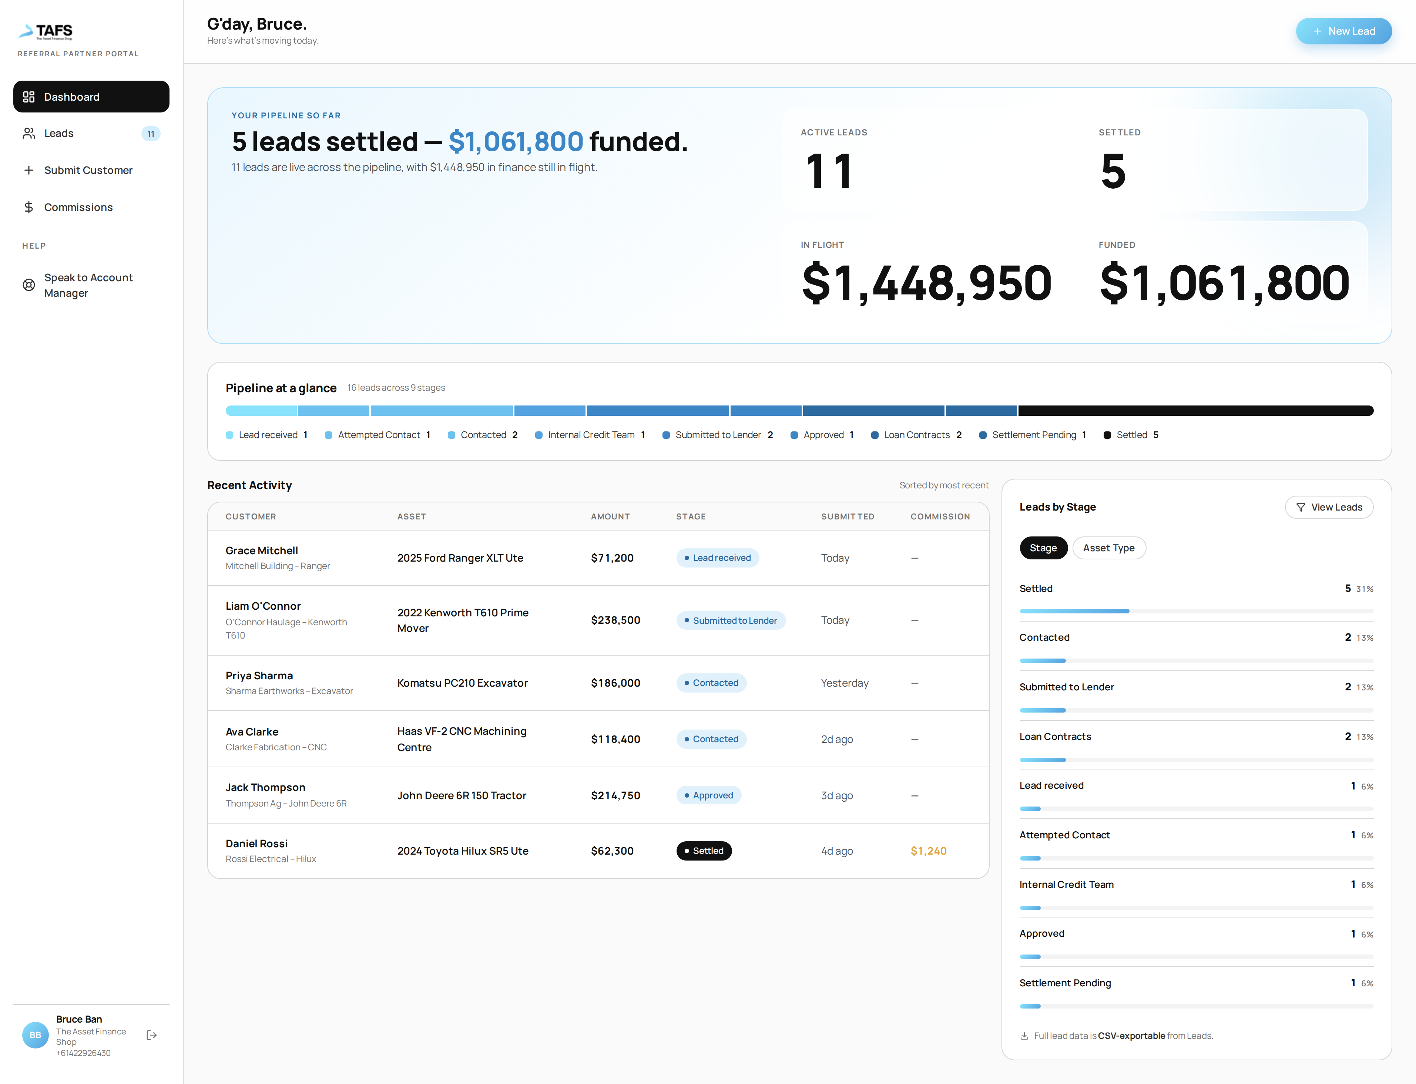This screenshot has height=1084, width=1416.
Task: Click the lifebuoy icon for Account Manager
Action: 28,285
